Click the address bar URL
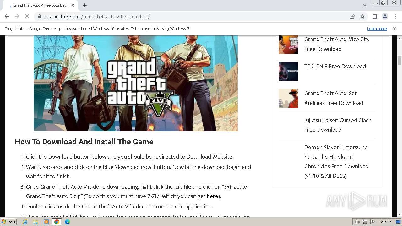Viewport: 402px width, 226px height. point(97,16)
